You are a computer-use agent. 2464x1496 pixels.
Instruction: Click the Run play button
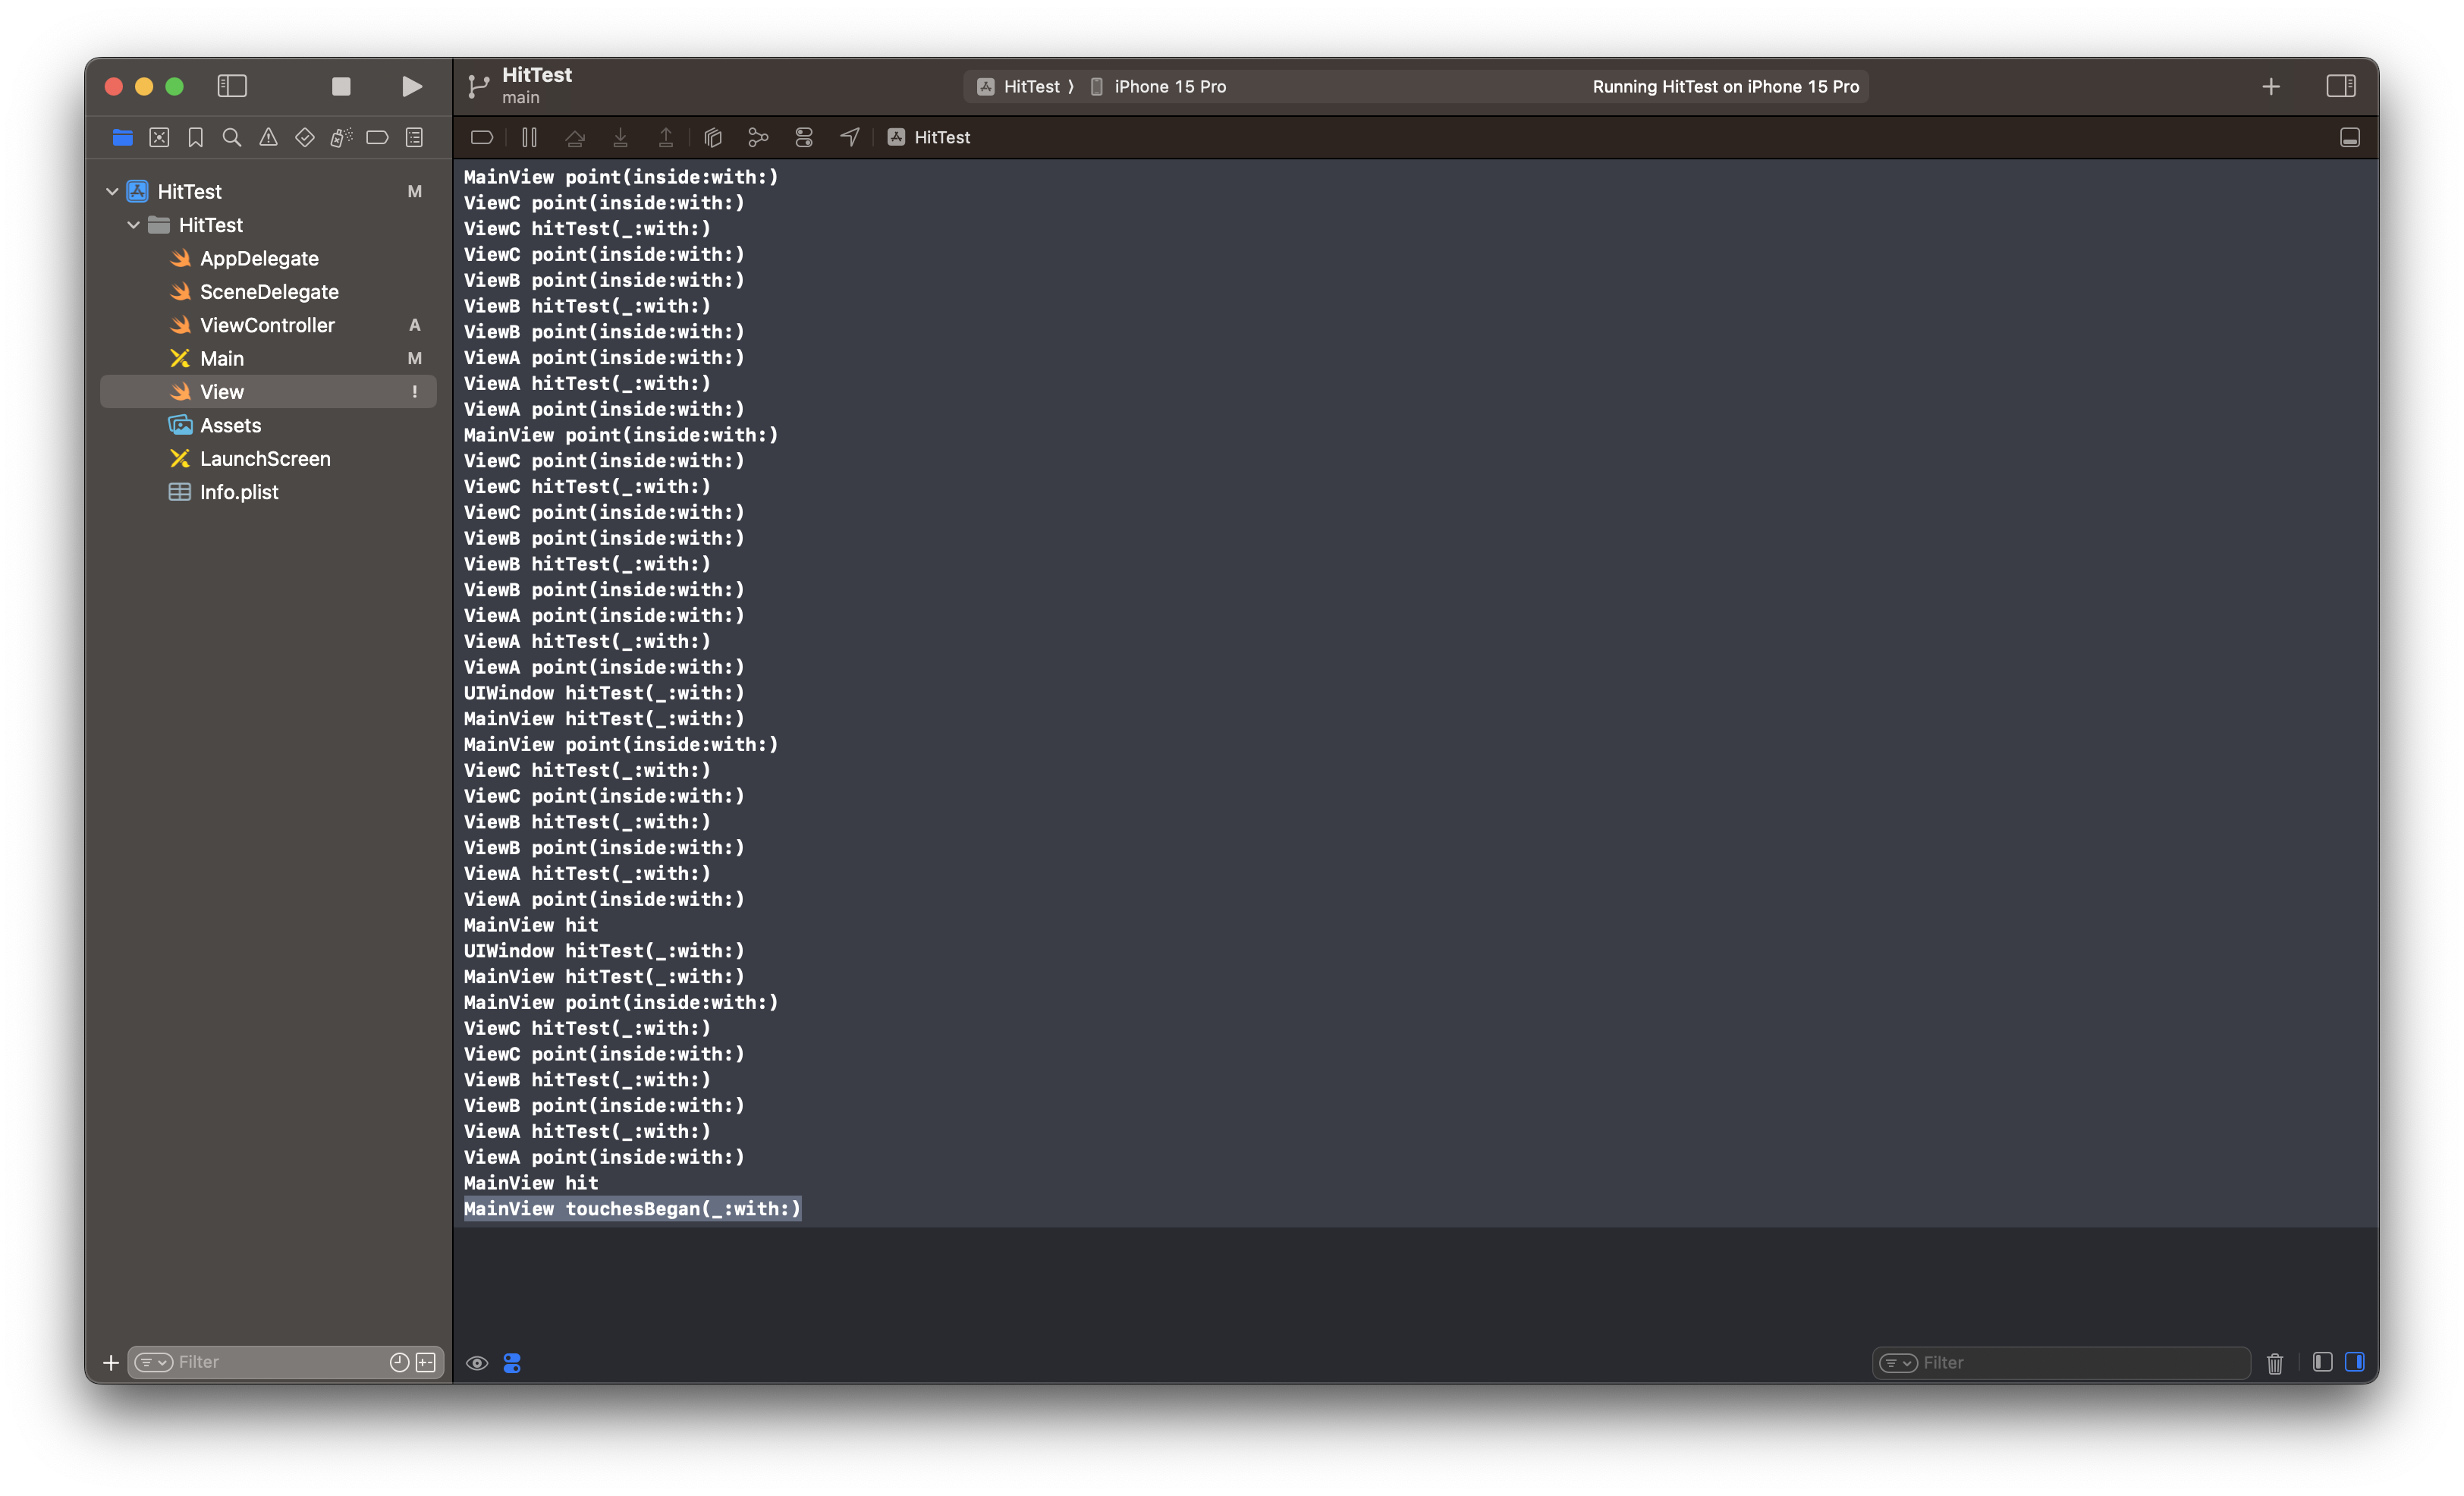click(411, 86)
